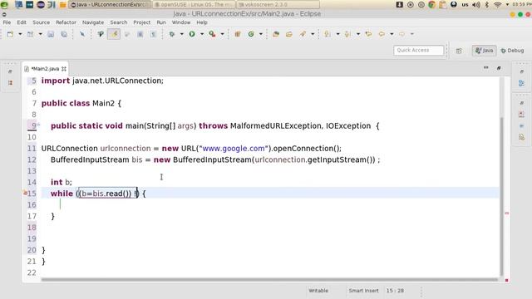This screenshot has height=299, width=532.
Task: Click the Next Annotation icon
Action: click(328, 34)
